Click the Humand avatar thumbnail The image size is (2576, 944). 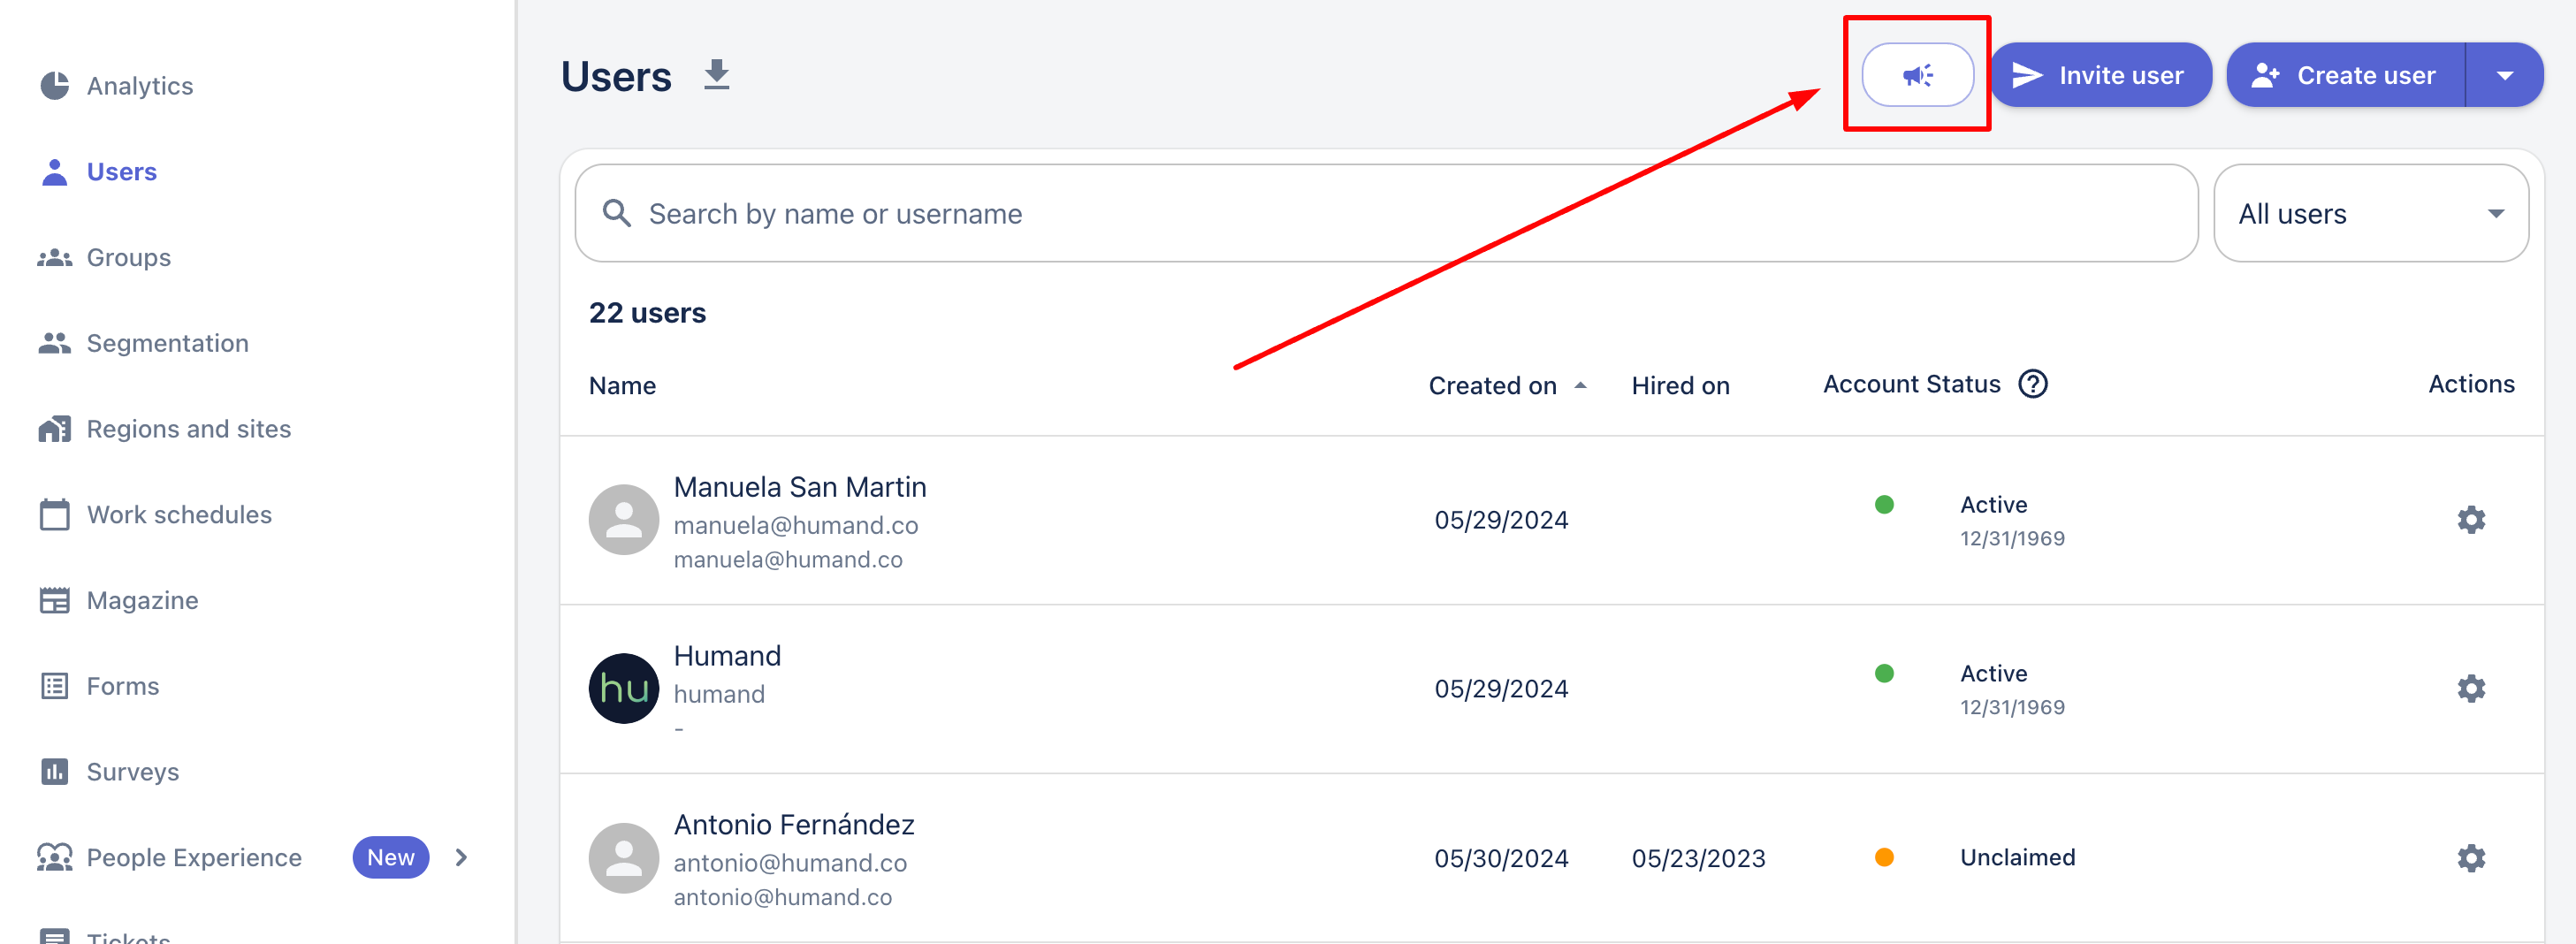pyautogui.click(x=623, y=688)
